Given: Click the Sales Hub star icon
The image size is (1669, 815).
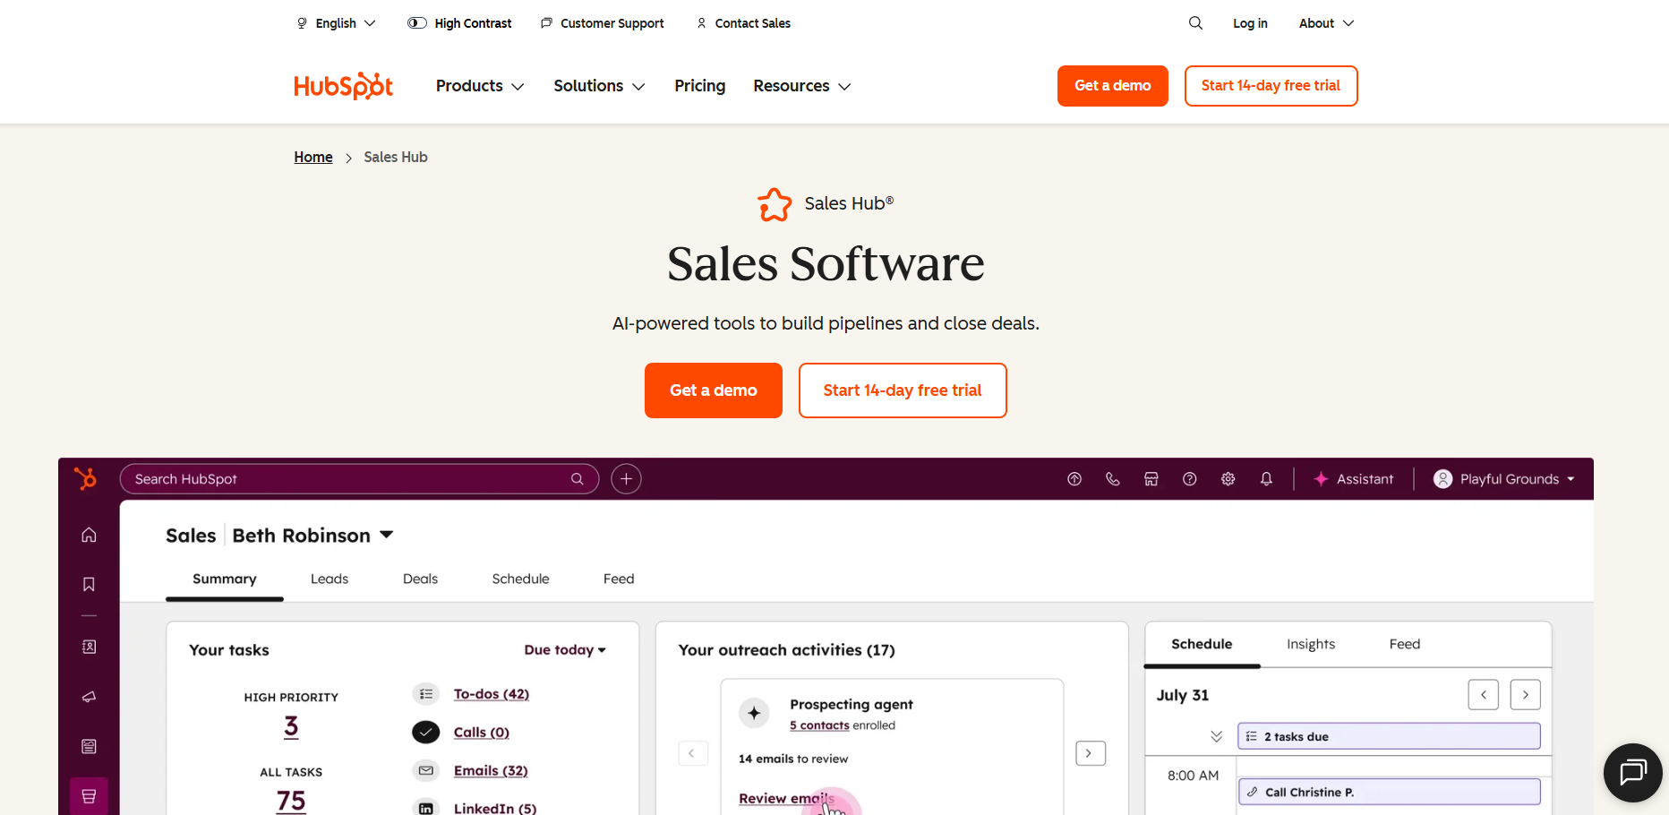Looking at the screenshot, I should tap(775, 204).
